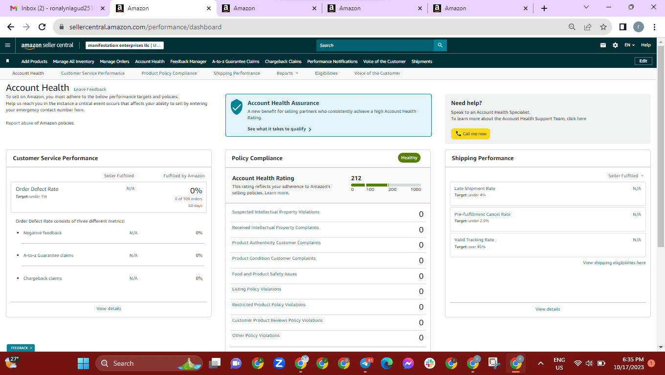Open the taskbar clock and date
The width and height of the screenshot is (665, 375).
pos(629,363)
